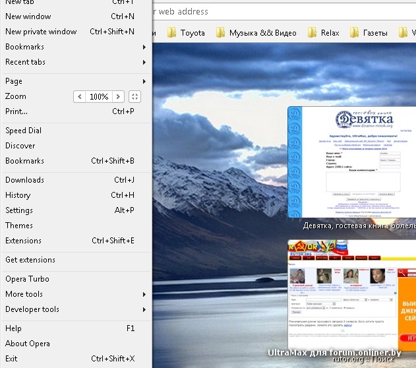Open Extensions menu entry
Screen dimensions: 416x368
[76, 241]
